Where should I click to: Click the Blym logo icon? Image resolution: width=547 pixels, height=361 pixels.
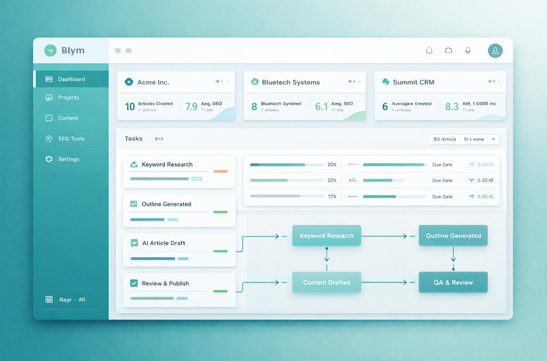(x=51, y=51)
